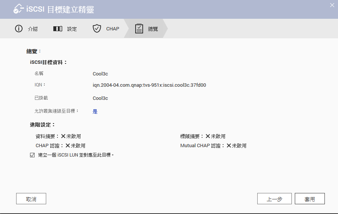Go back with the 上一步 button

pyautogui.click(x=274, y=199)
